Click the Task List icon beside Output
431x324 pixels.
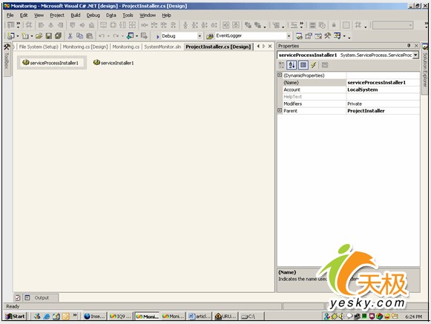click(18, 297)
